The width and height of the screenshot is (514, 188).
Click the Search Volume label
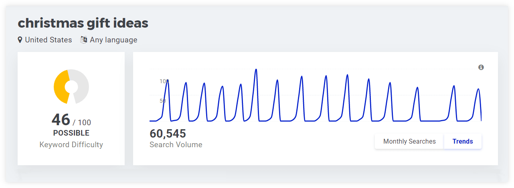click(x=176, y=145)
